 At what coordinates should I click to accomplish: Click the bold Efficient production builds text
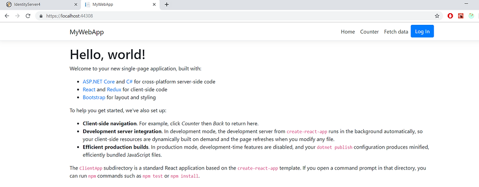pyautogui.click(x=115, y=148)
